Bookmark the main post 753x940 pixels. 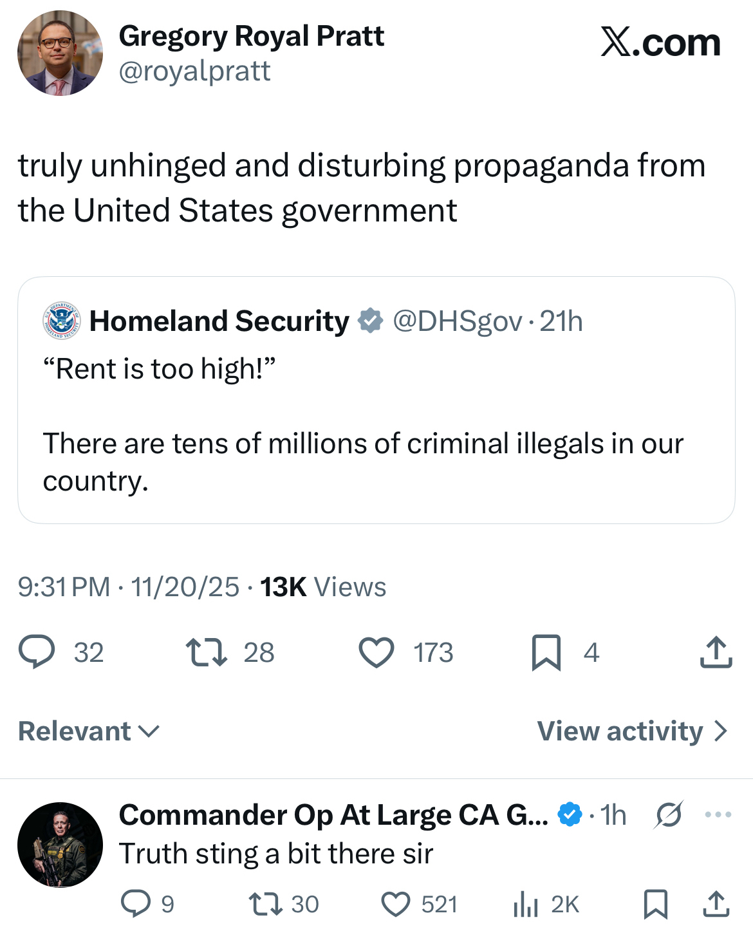coord(546,652)
